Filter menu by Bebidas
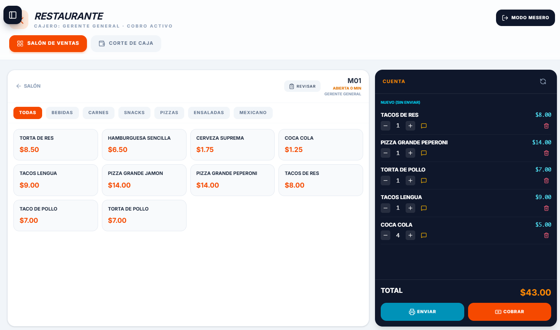This screenshot has width=560, height=330. (62, 113)
